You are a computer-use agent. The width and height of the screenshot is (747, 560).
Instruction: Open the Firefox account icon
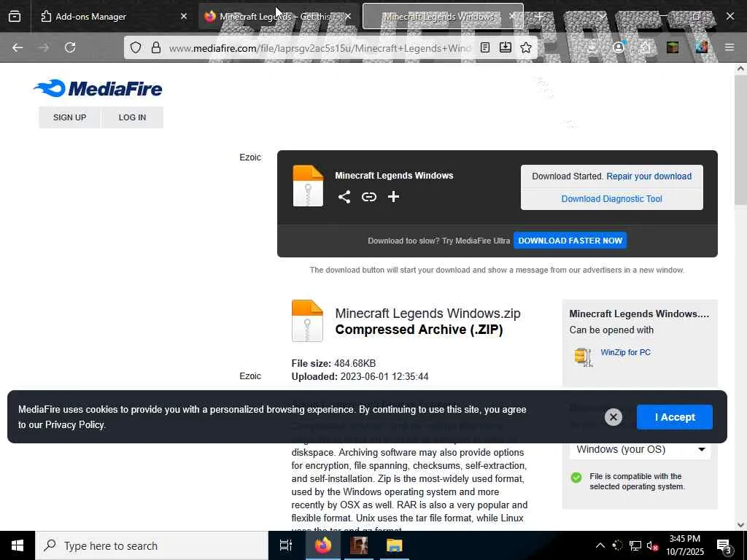coord(619,47)
